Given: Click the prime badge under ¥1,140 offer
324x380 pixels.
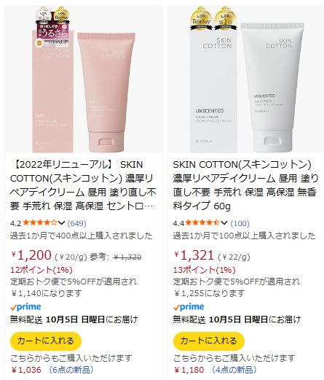Looking at the screenshot, I should point(25,307).
